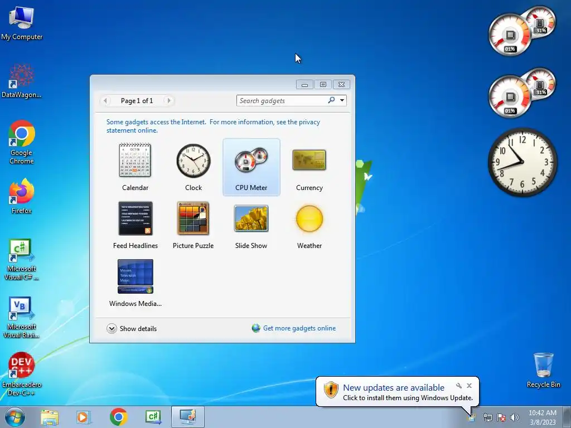Open Windows Explorer from taskbar
Viewport: 571px width, 428px height.
pyautogui.click(x=50, y=417)
